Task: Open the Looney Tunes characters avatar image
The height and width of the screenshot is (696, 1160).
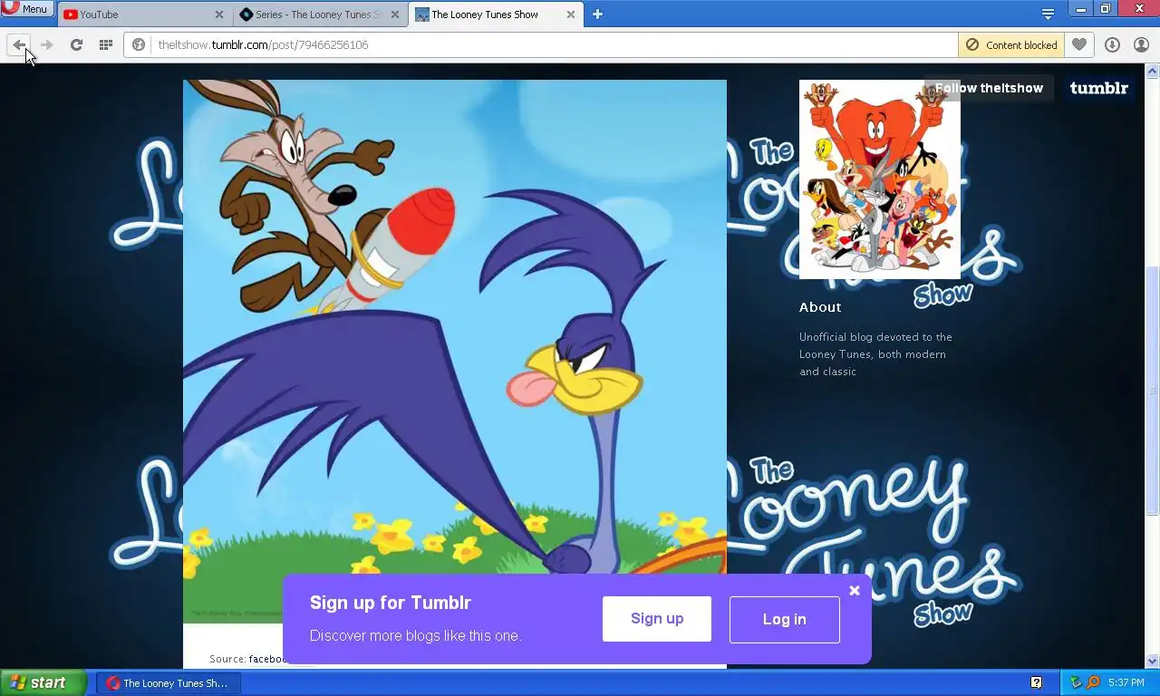Action: click(x=879, y=179)
